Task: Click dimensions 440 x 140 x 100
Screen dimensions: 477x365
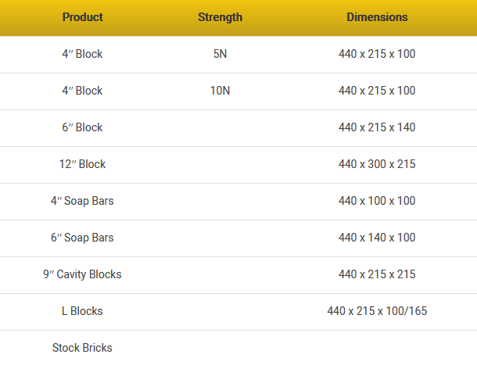Action: point(377,238)
